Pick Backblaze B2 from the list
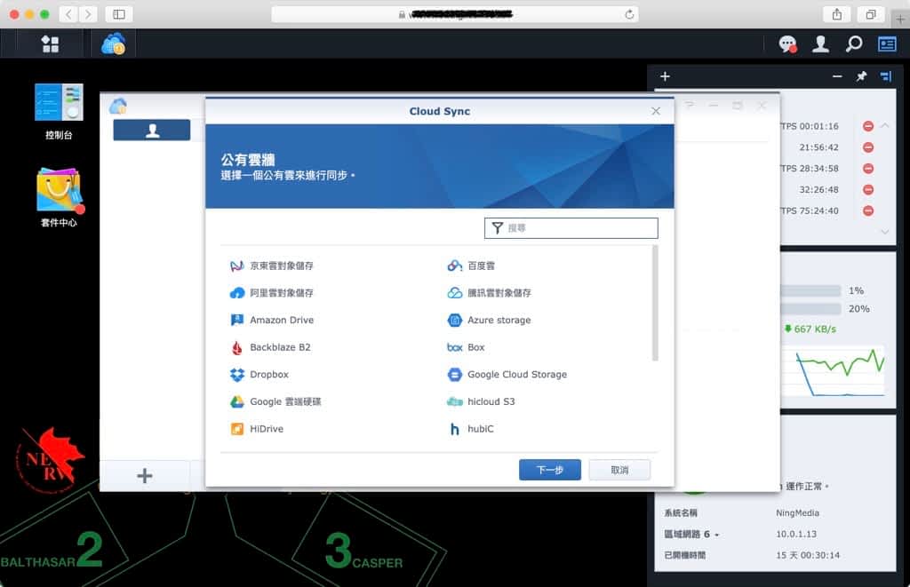910x587 pixels. (x=270, y=347)
